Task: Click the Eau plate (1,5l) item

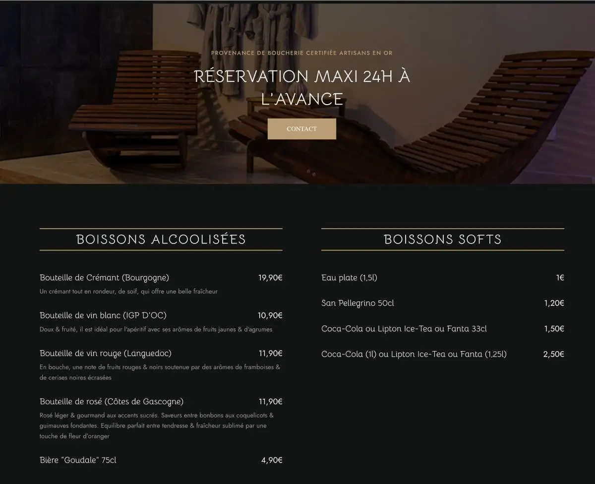Action: click(349, 278)
